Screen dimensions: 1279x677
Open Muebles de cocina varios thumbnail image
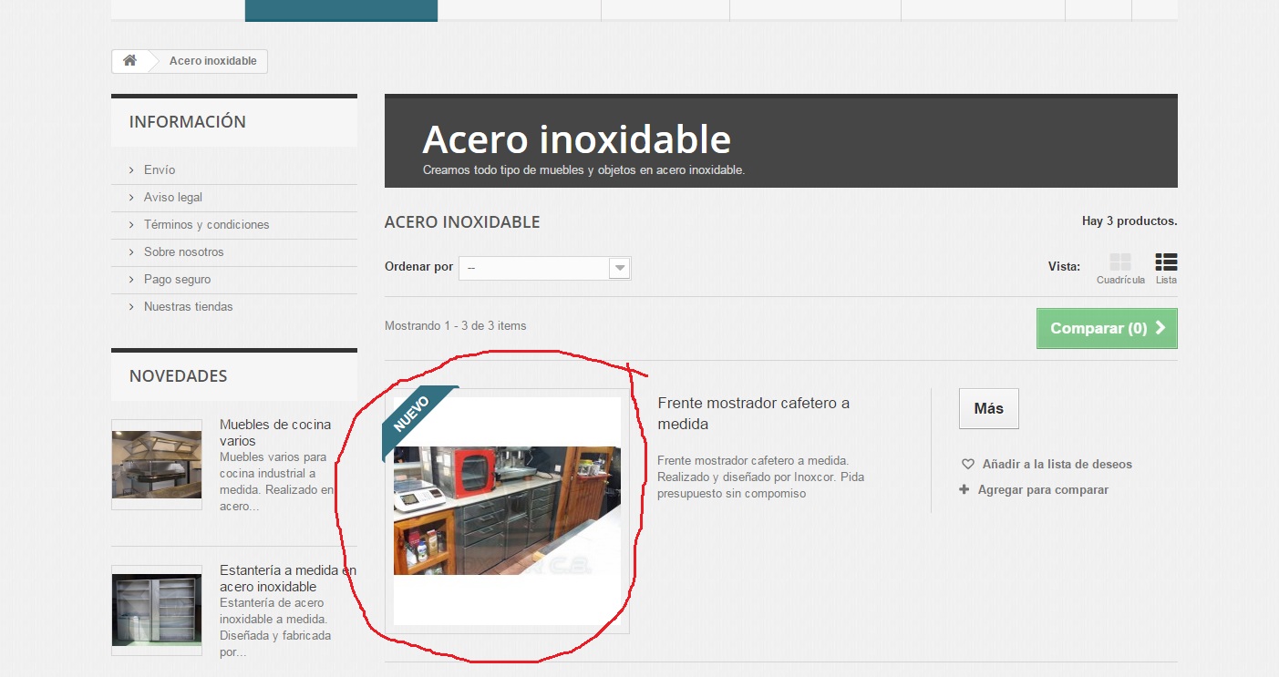[x=157, y=465]
